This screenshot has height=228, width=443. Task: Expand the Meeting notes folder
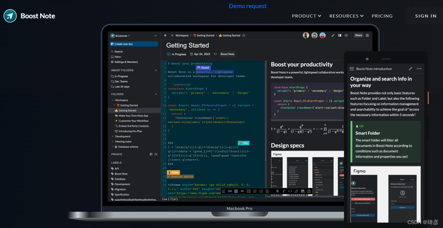[x=113, y=142]
